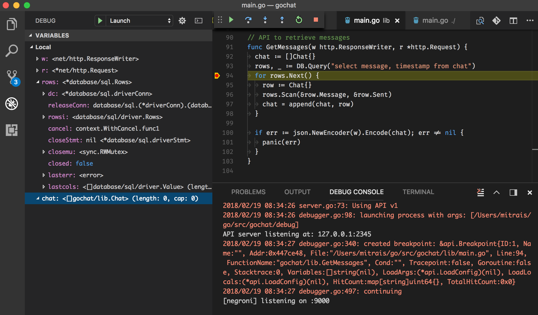Viewport: 538px width, 315px height.
Task: Click the Step Out debug icon
Action: click(x=282, y=20)
